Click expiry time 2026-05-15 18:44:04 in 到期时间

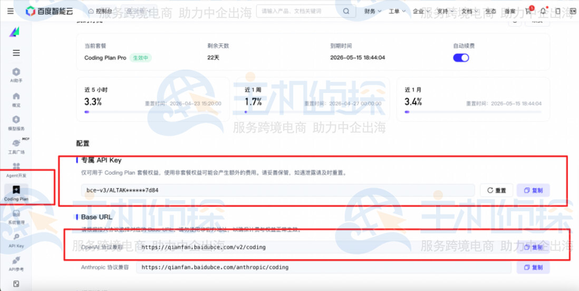tap(358, 58)
